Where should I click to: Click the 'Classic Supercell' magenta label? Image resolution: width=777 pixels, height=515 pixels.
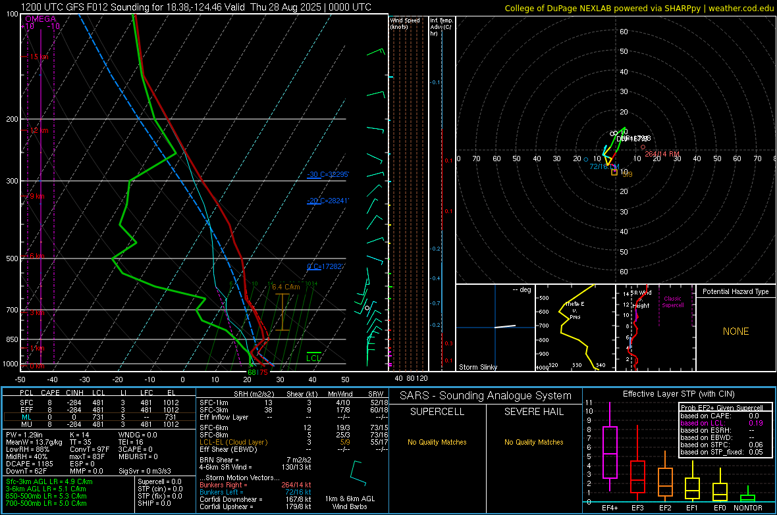click(672, 302)
